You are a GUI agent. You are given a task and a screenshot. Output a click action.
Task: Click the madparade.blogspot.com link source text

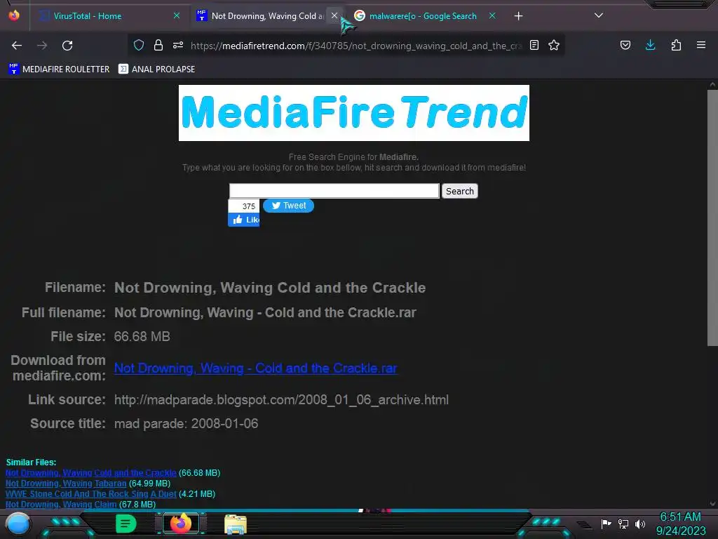(x=281, y=399)
